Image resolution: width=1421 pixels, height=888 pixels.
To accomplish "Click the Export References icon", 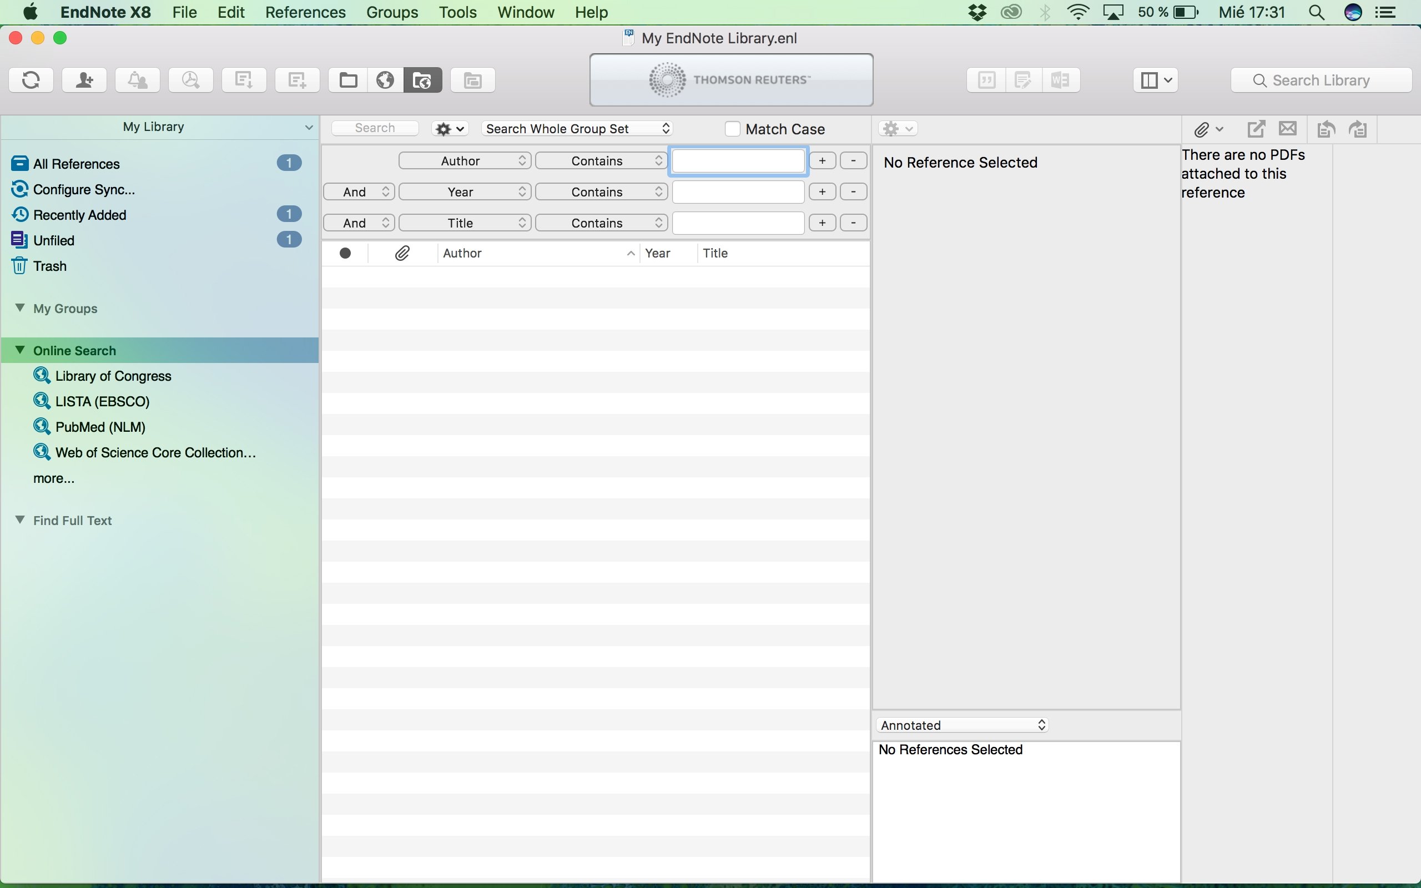I will pyautogui.click(x=243, y=80).
